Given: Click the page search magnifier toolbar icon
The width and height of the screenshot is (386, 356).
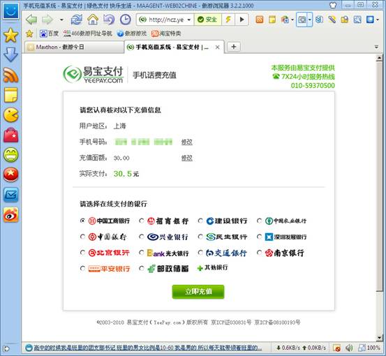Looking at the screenshot, I should [x=357, y=20].
